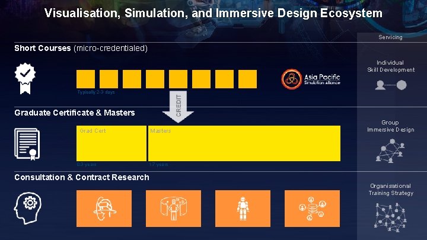Click the checkmark award badge icon

tap(25, 79)
